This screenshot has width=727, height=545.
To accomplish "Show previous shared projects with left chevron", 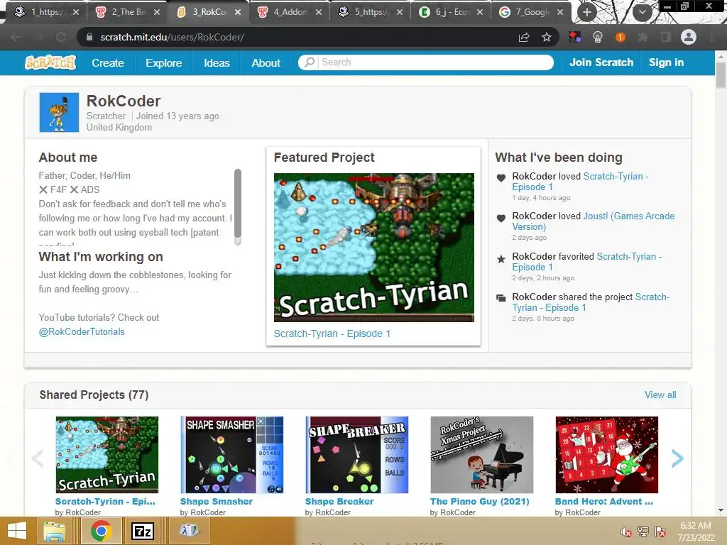I will click(38, 458).
